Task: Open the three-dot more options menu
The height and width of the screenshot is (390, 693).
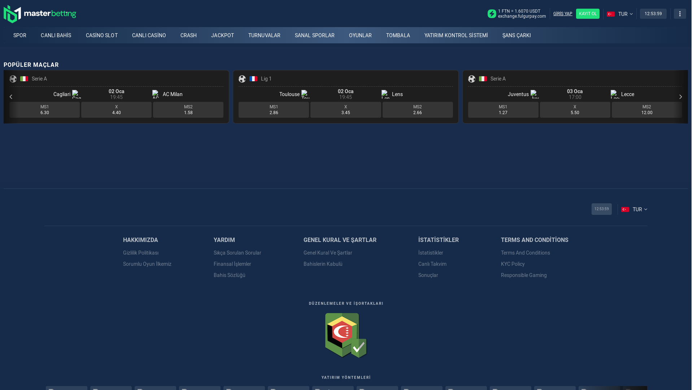Action: (680, 14)
